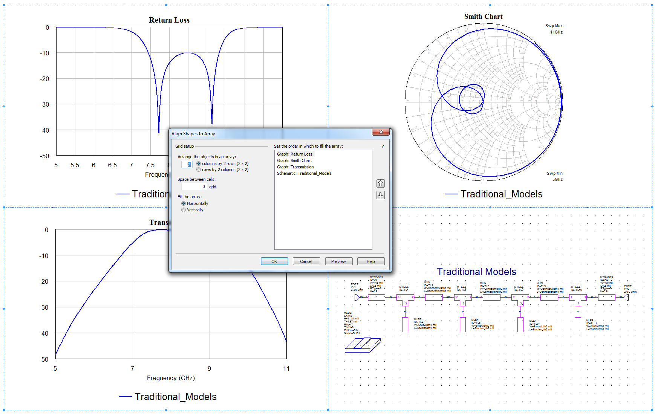Select Graph: Transmission in order list
Viewport: 655px width, 414px height.
295,167
